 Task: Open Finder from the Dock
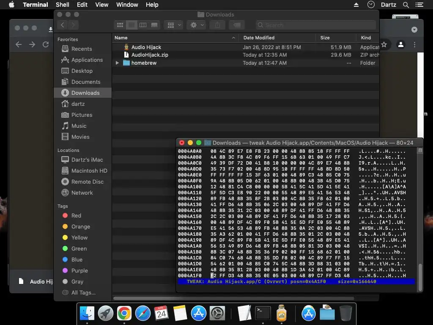click(87, 314)
